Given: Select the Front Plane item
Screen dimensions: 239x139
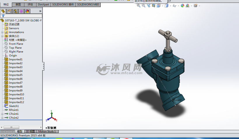Looking at the screenshot, I should 16,44.
